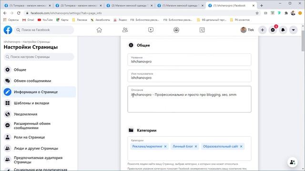305x171 pixels.
Task: Click the Общие gear icon in sidebar
Action: pos(8,70)
